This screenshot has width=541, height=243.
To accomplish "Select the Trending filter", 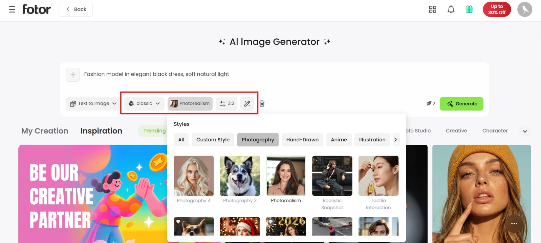I will pyautogui.click(x=153, y=131).
